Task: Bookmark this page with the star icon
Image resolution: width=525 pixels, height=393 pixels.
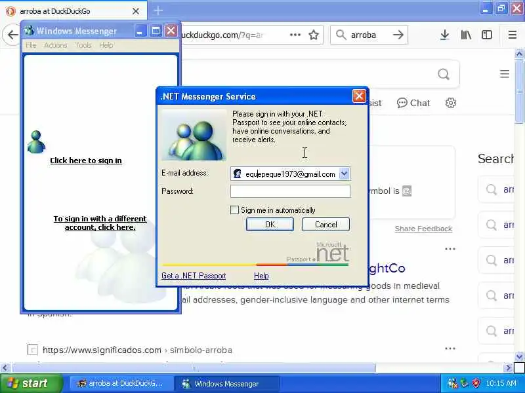Action: coord(314,35)
